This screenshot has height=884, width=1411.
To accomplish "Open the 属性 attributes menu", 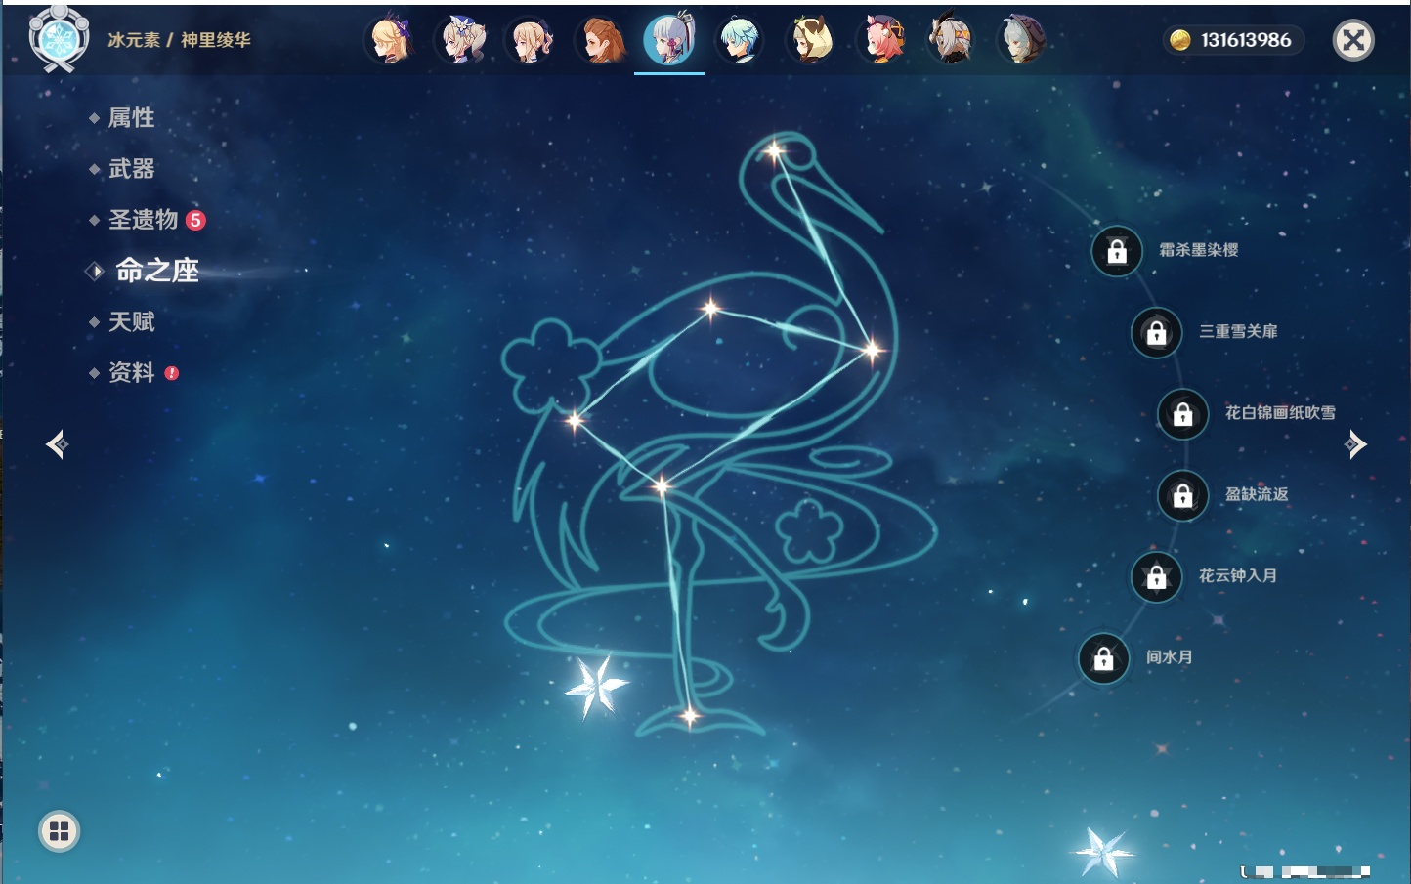I will 131,118.
